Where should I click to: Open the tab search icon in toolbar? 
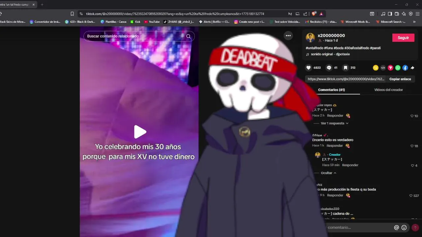[x=372, y=14]
